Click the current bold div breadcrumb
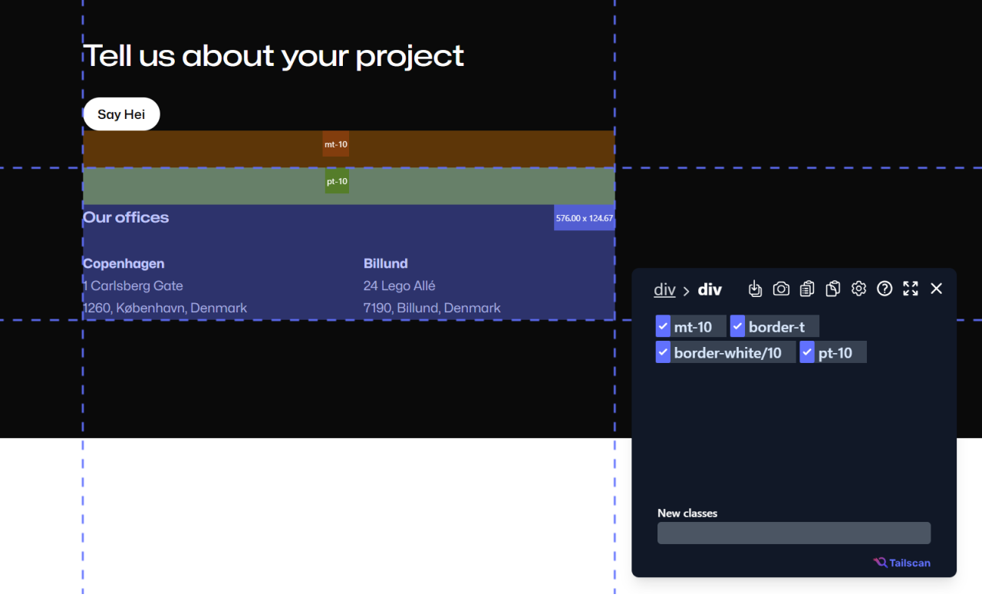This screenshot has width=982, height=614. point(710,289)
